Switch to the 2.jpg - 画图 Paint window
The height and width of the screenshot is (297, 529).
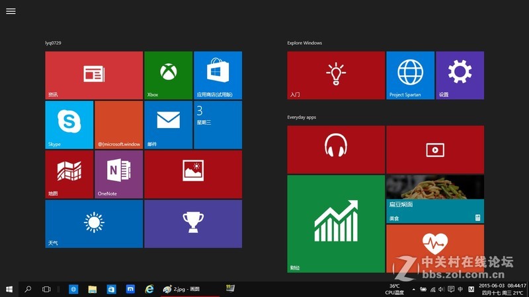[190, 289]
